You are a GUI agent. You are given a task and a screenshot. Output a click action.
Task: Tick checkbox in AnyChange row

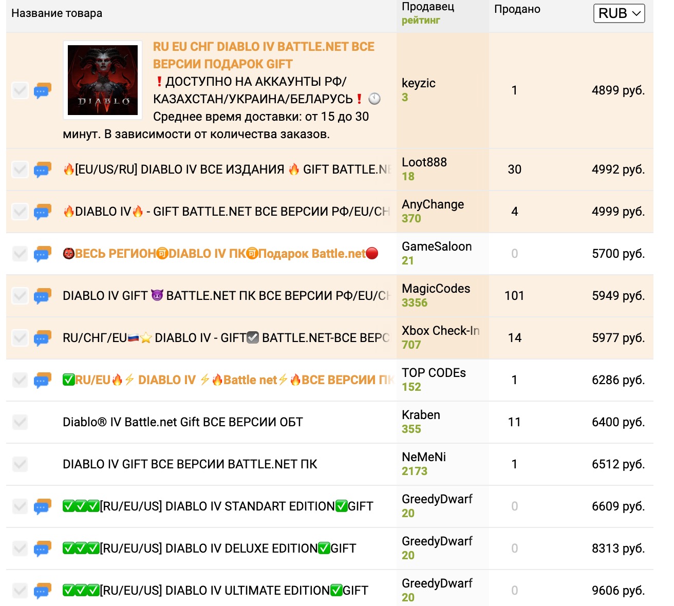(x=20, y=212)
